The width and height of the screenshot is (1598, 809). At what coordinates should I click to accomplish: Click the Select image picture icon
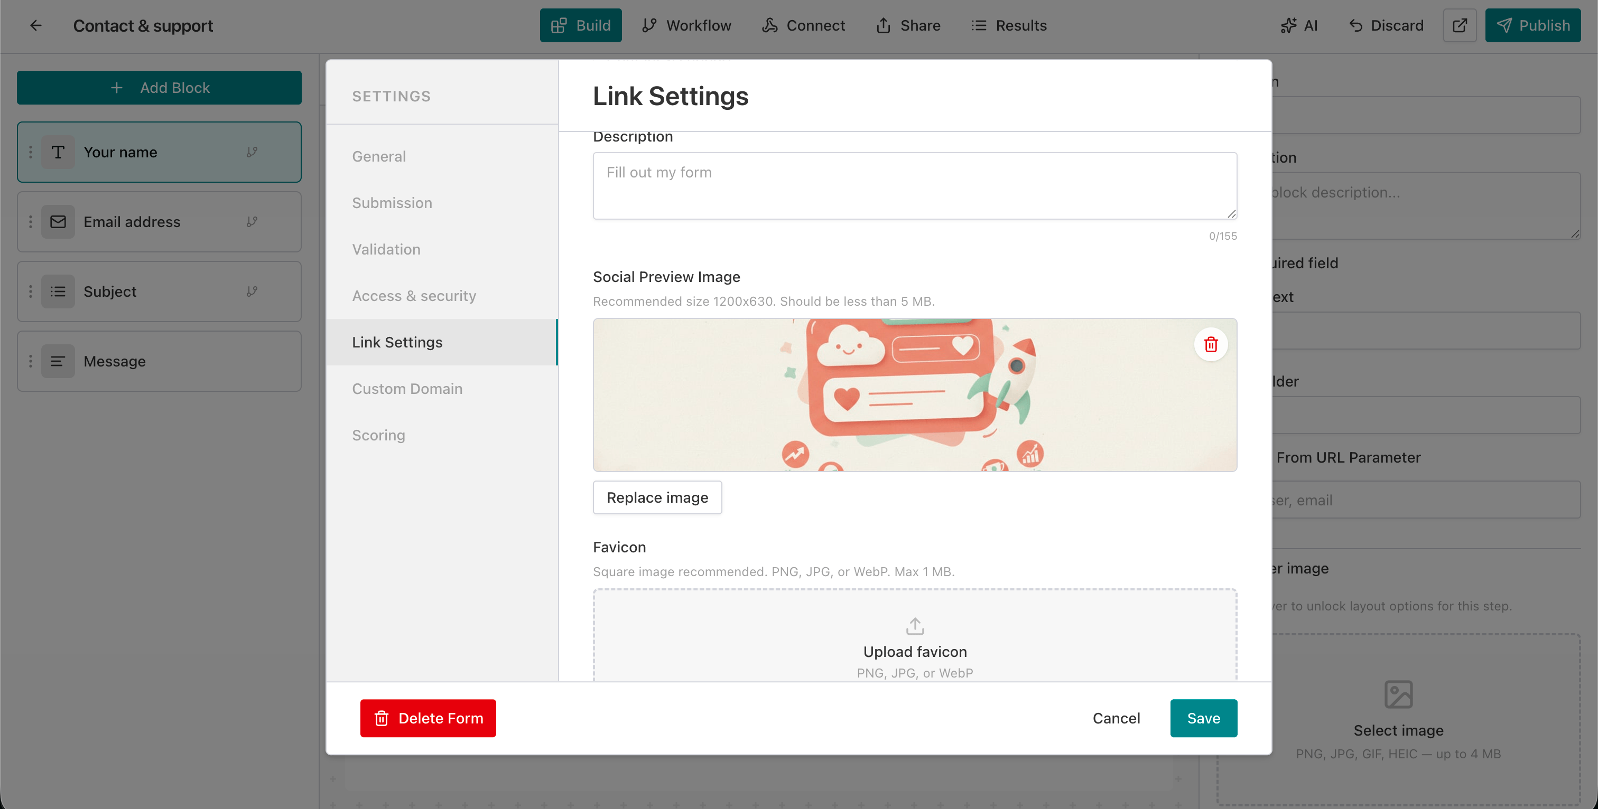(1398, 694)
